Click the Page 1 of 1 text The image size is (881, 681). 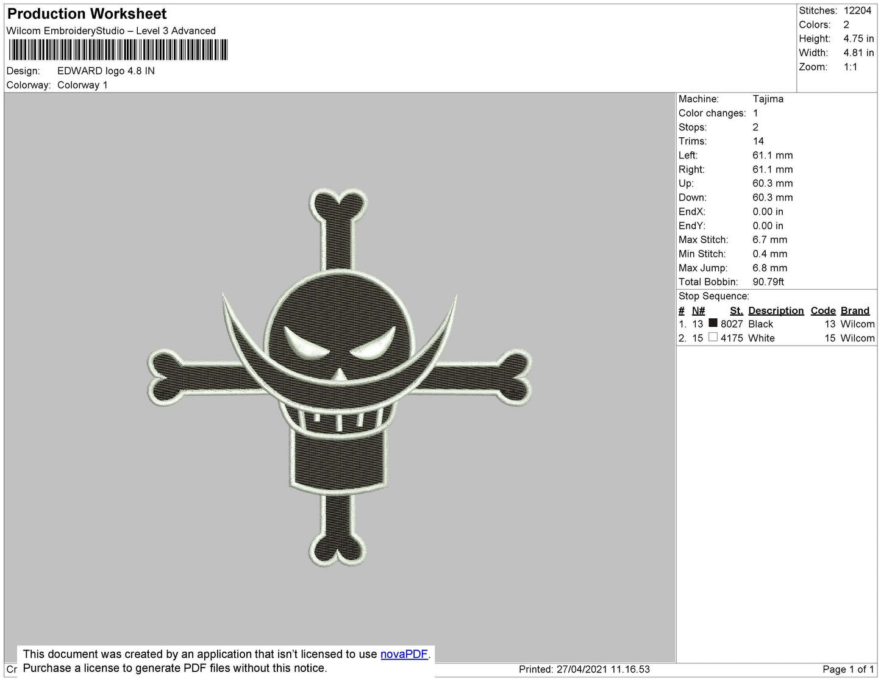click(848, 669)
